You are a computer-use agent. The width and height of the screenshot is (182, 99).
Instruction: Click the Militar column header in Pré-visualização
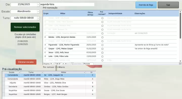pyautogui.click(x=64, y=72)
